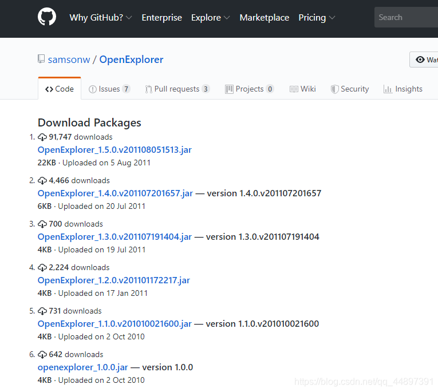Click cloud download icon beside 700 downloads
Viewport: 438px width, 392px height.
(42, 224)
